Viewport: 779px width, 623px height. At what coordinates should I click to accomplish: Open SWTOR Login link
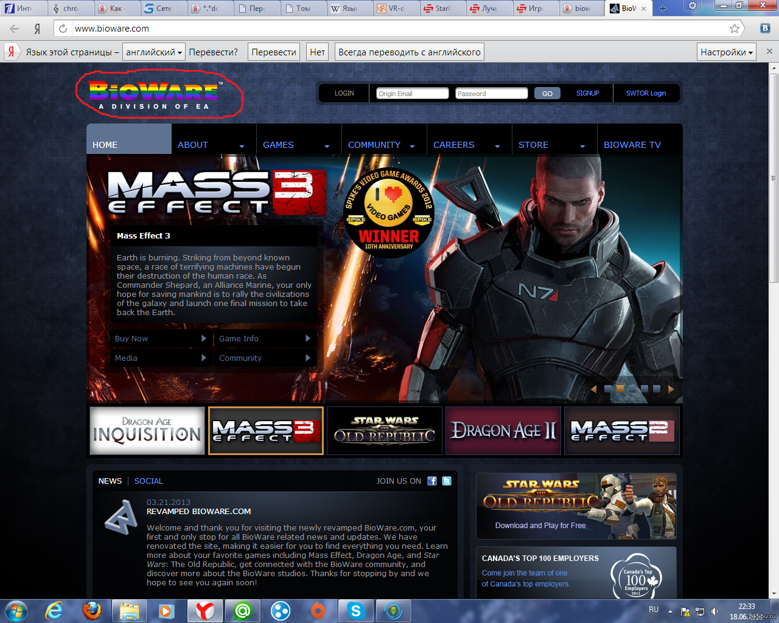646,93
